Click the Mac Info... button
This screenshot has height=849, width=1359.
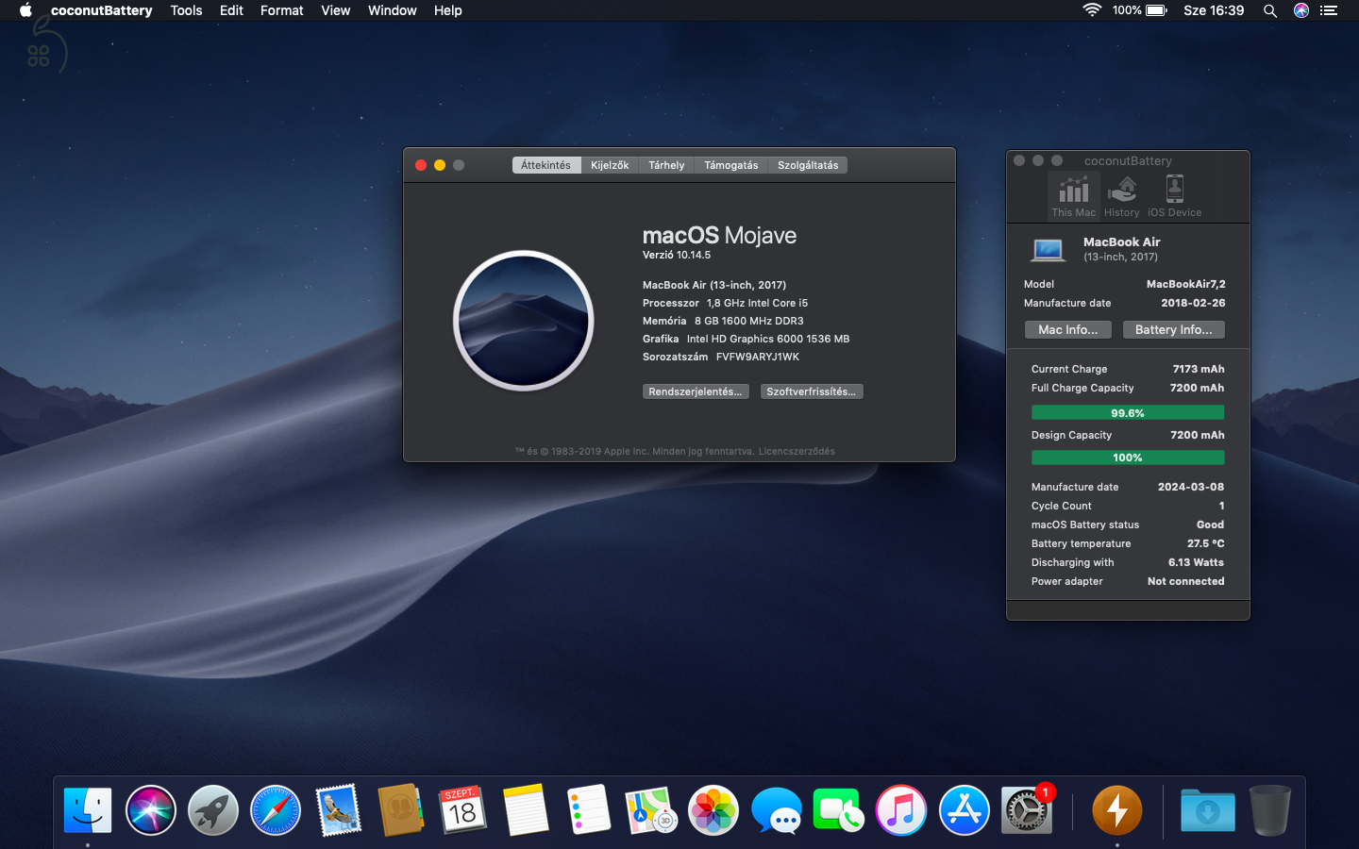click(x=1068, y=329)
